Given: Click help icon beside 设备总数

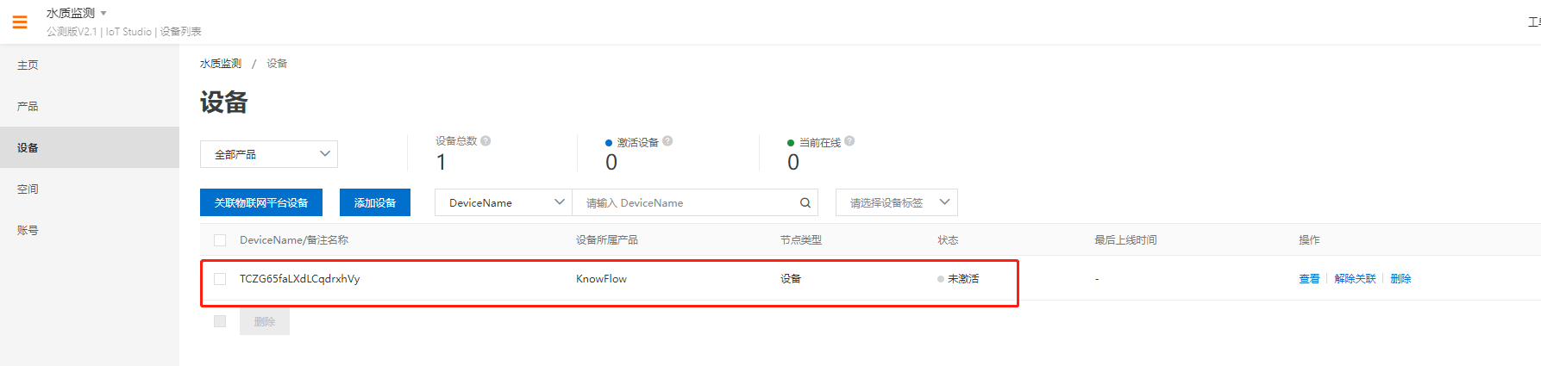Looking at the screenshot, I should coord(485,141).
